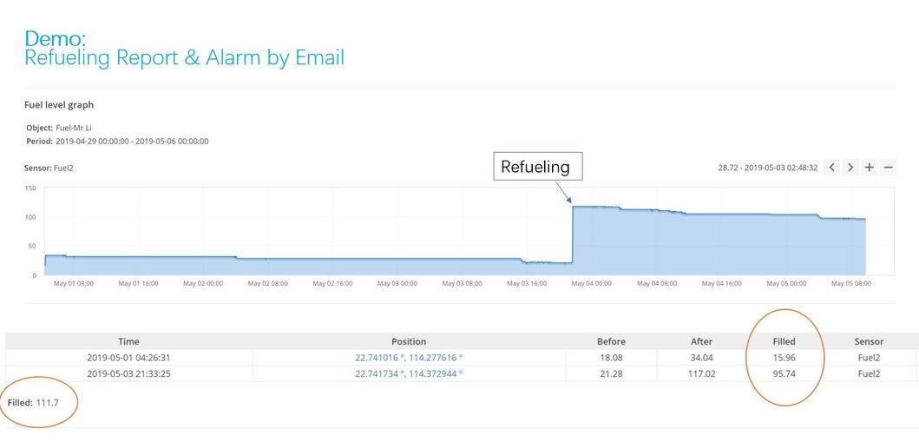
Task: Select the 2019-05-01 04:26:31 row time
Action: 128,357
